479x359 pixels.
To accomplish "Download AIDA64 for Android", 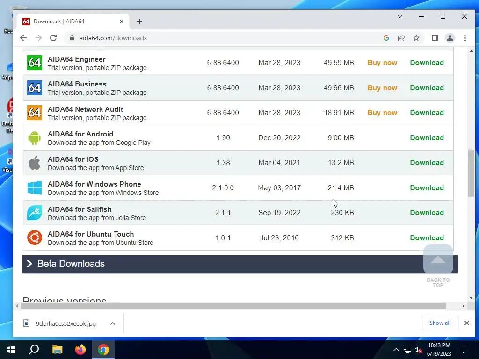I will click(427, 138).
